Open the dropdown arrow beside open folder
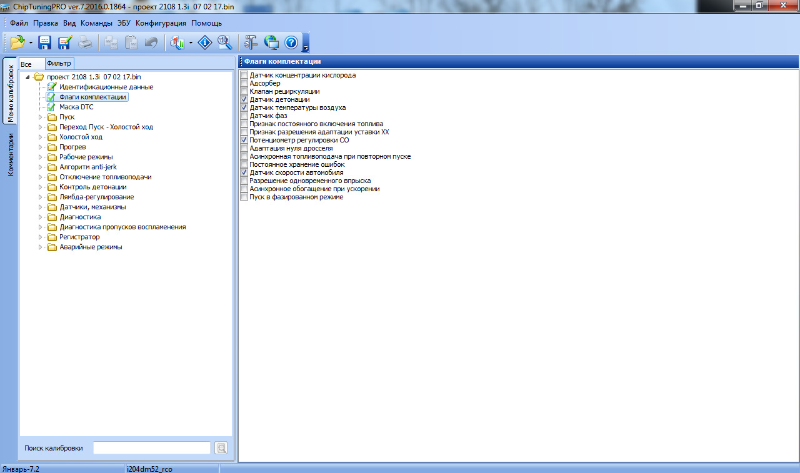The image size is (800, 473). tap(31, 42)
